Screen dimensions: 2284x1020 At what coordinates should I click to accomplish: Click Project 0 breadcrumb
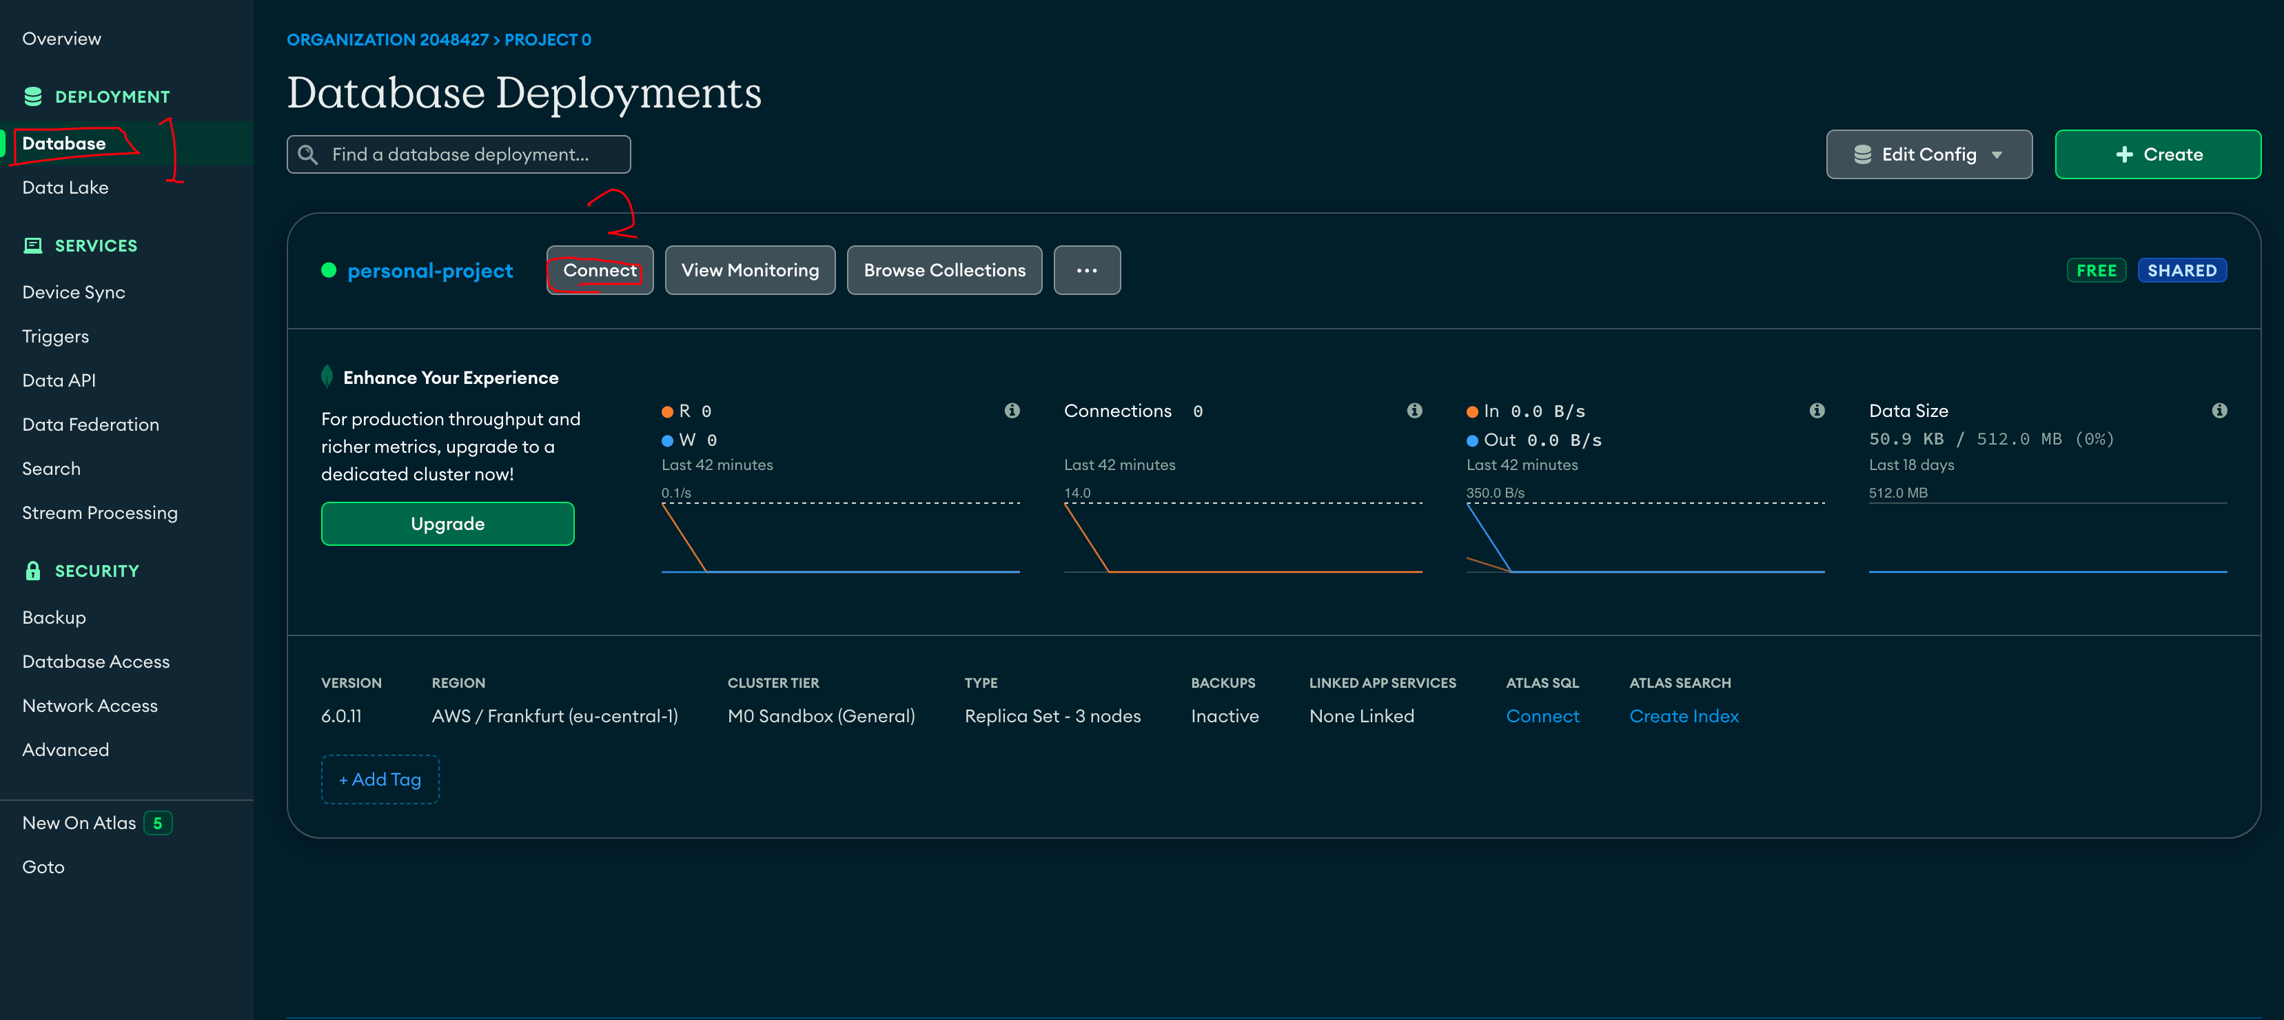point(548,40)
